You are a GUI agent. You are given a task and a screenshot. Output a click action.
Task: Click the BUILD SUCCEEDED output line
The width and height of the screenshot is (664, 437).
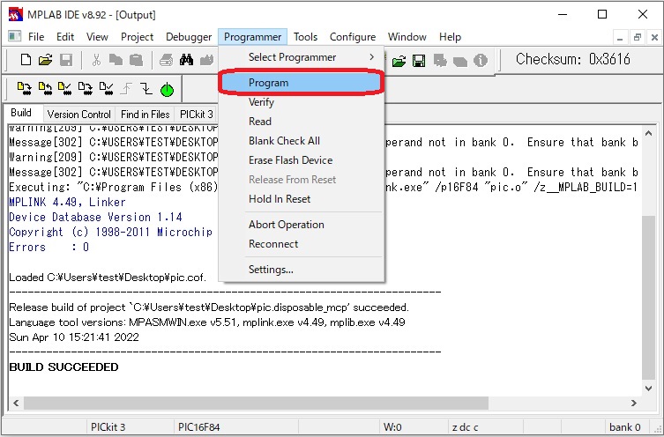pos(64,367)
